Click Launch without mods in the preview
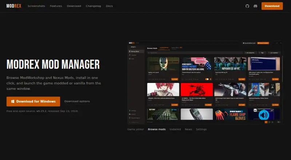The height and width of the screenshot is (160, 291). point(249,43)
